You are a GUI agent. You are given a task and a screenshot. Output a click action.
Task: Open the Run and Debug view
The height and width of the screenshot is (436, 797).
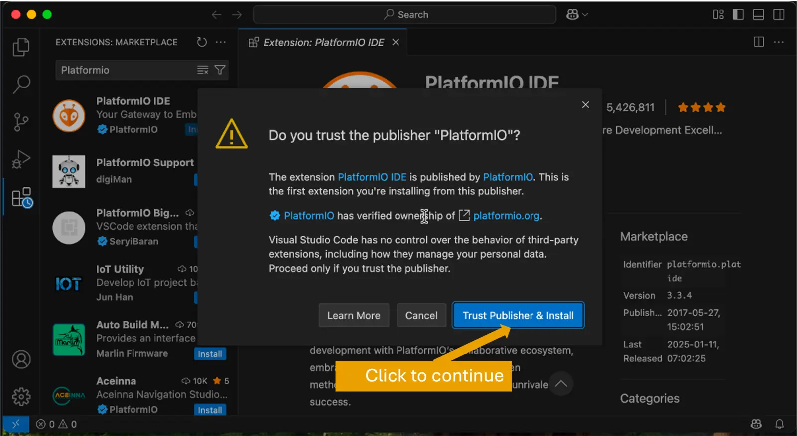[21, 159]
